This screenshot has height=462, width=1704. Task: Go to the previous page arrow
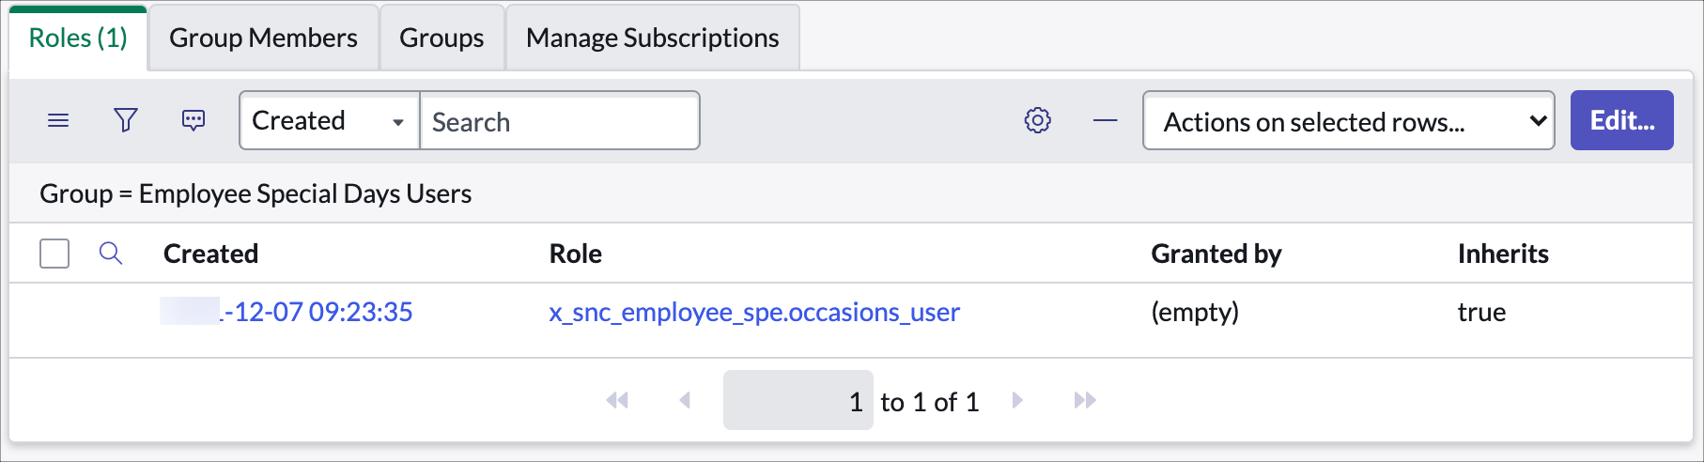(x=685, y=400)
